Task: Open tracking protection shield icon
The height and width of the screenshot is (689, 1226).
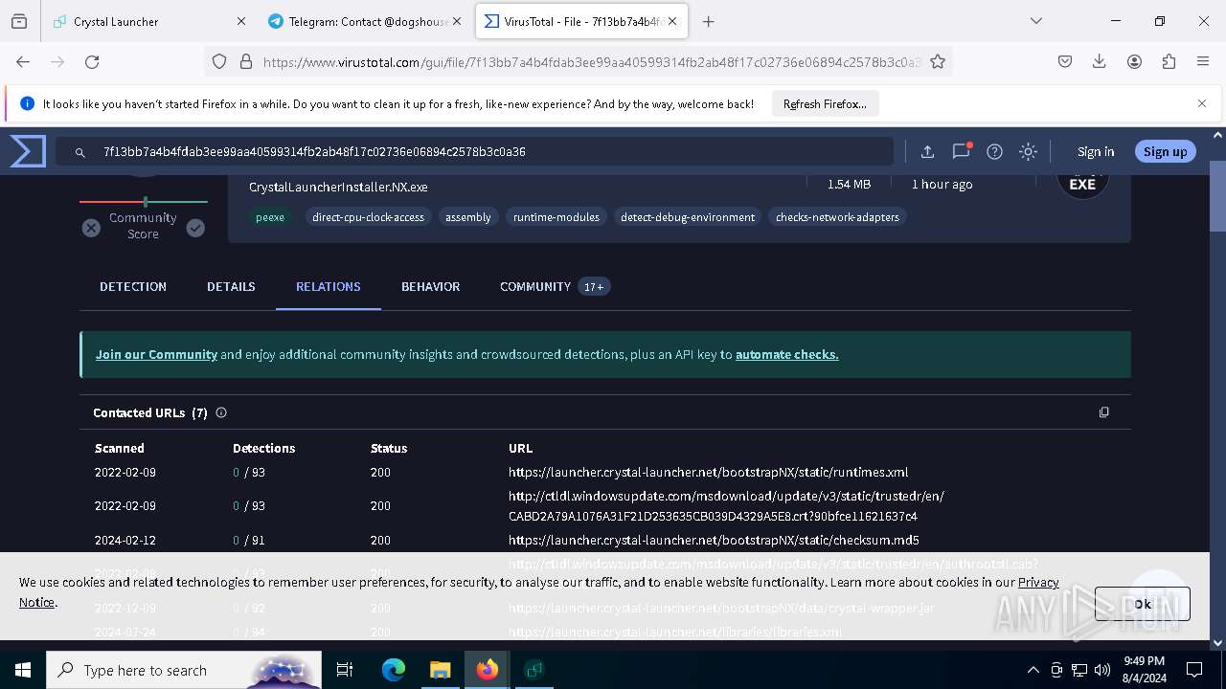Action: (x=219, y=61)
